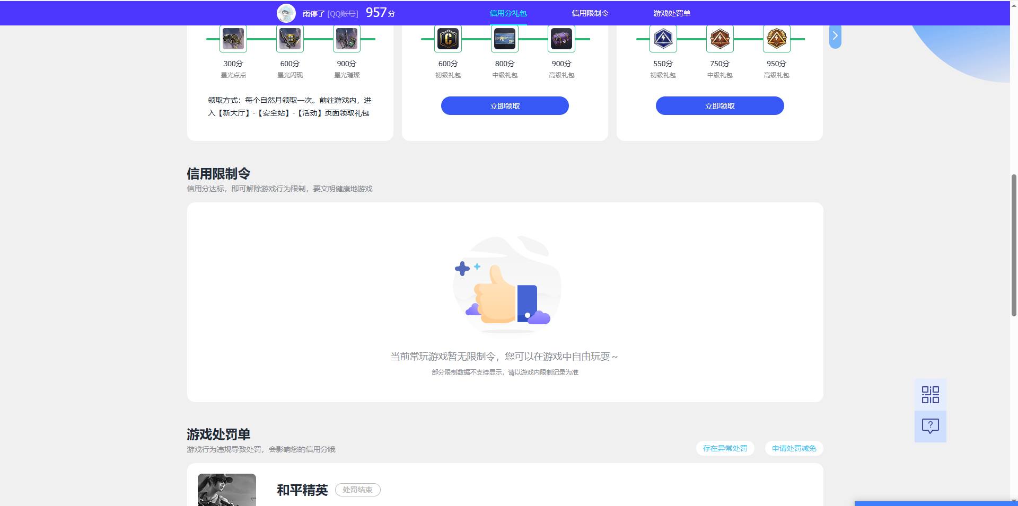Click the 游戏处罚单 section heading
The width and height of the screenshot is (1018, 506).
(x=218, y=434)
